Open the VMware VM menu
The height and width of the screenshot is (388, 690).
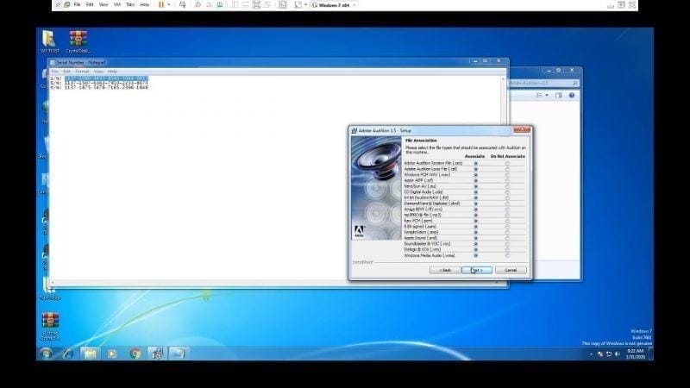117,5
